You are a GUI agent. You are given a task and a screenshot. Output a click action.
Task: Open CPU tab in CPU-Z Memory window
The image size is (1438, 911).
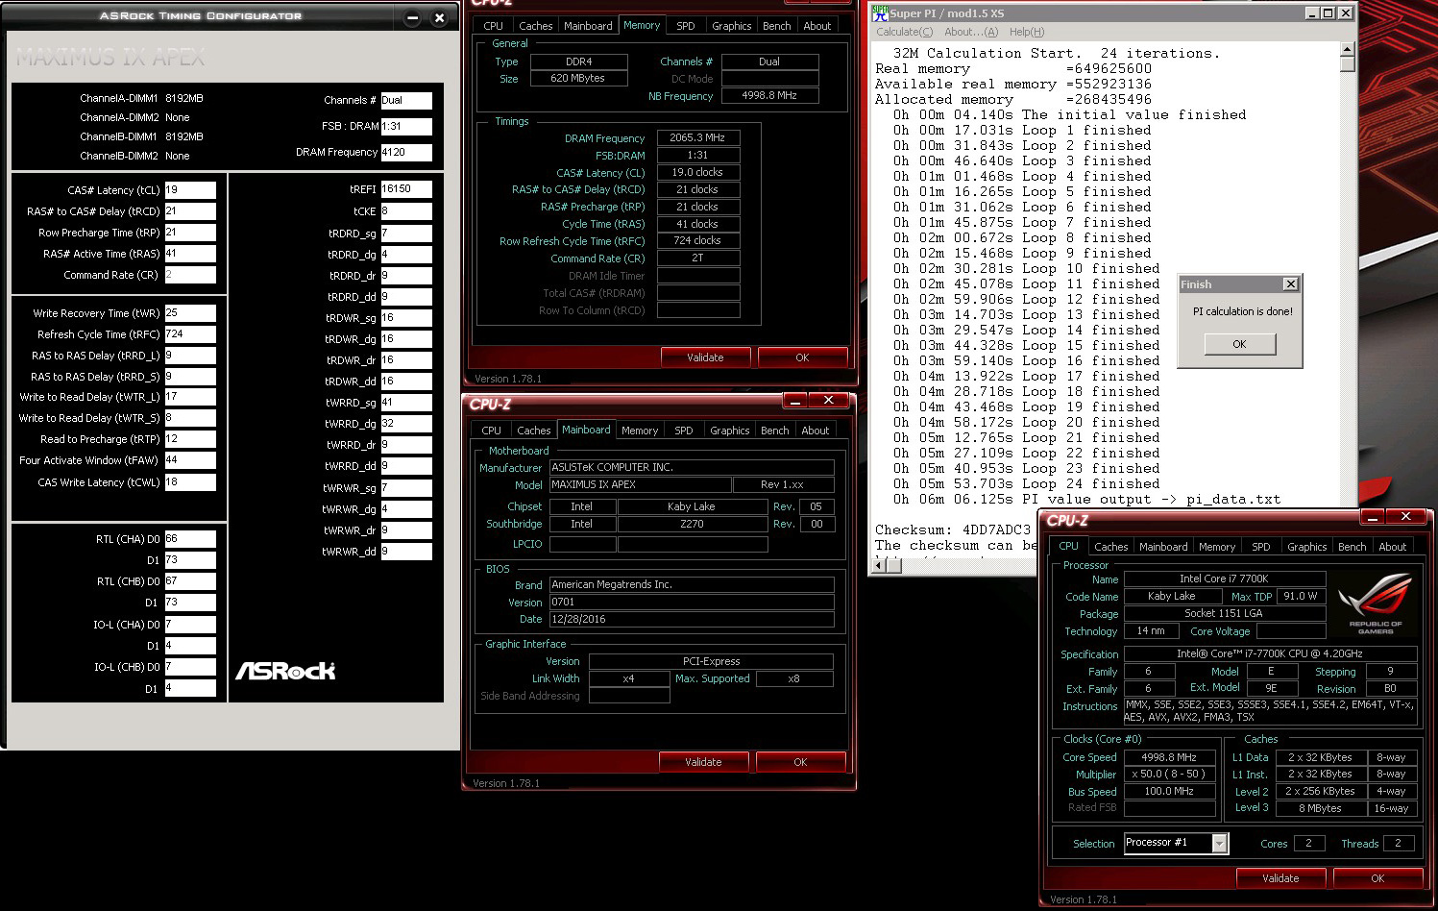tap(494, 26)
